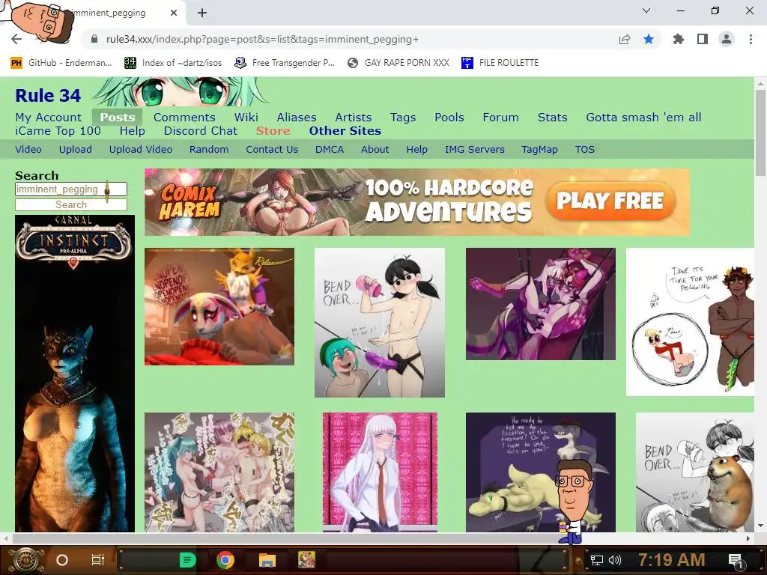
Task: Open the Chrome three-dot menu
Action: 751,39
